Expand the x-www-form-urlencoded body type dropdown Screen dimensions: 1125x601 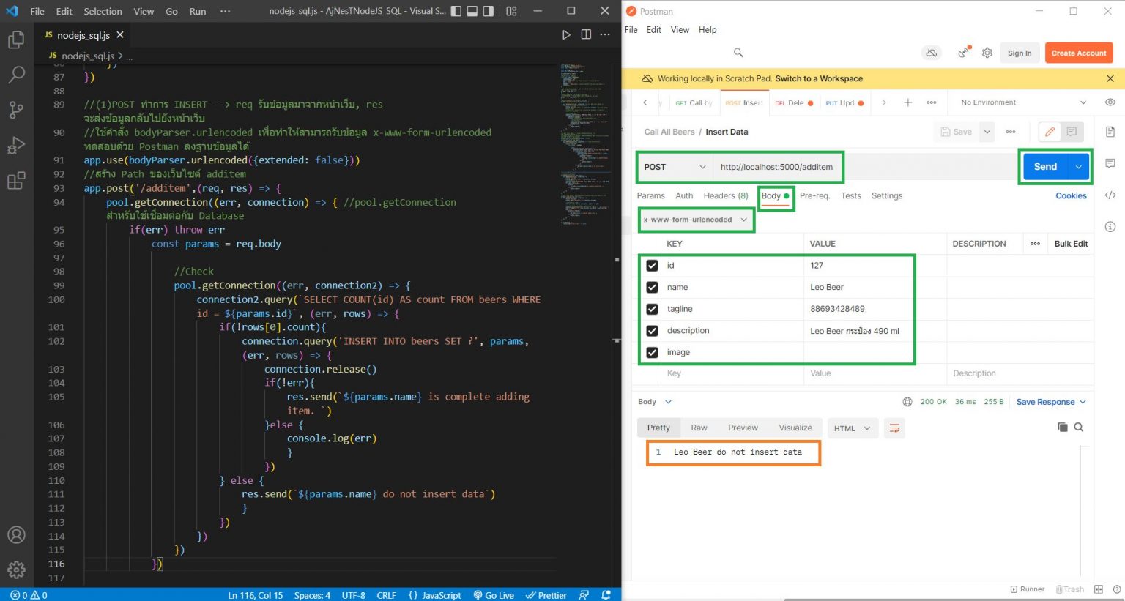pos(695,220)
